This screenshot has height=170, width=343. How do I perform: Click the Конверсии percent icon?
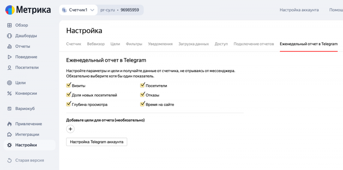click(x=9, y=93)
